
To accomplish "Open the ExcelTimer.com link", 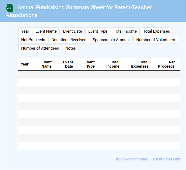I will 166,159.
